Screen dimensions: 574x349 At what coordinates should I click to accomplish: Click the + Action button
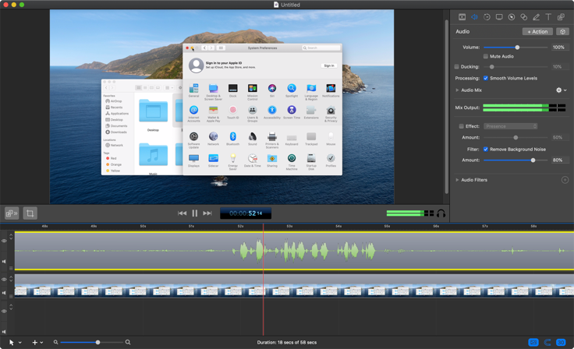click(537, 31)
